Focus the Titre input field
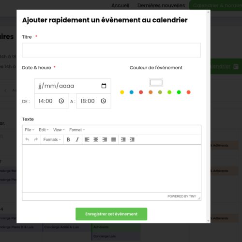 pyautogui.click(x=111, y=50)
